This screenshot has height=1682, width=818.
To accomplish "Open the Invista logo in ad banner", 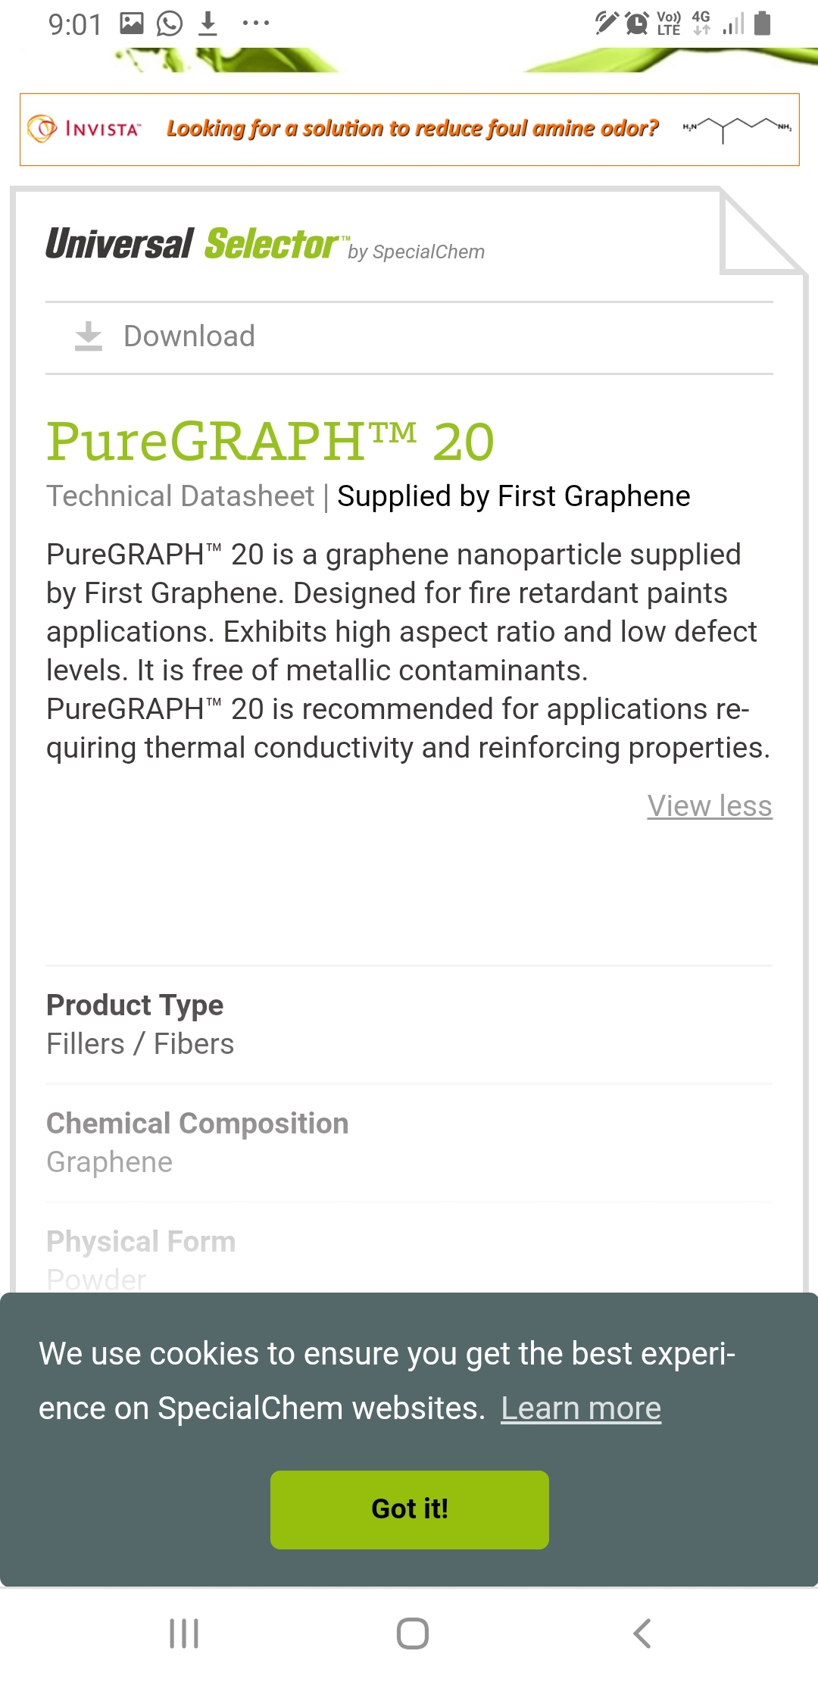I will tap(84, 129).
